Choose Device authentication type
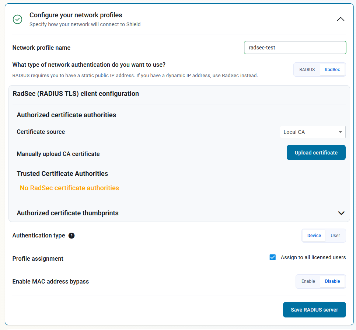This screenshot has width=356, height=330. (314, 236)
